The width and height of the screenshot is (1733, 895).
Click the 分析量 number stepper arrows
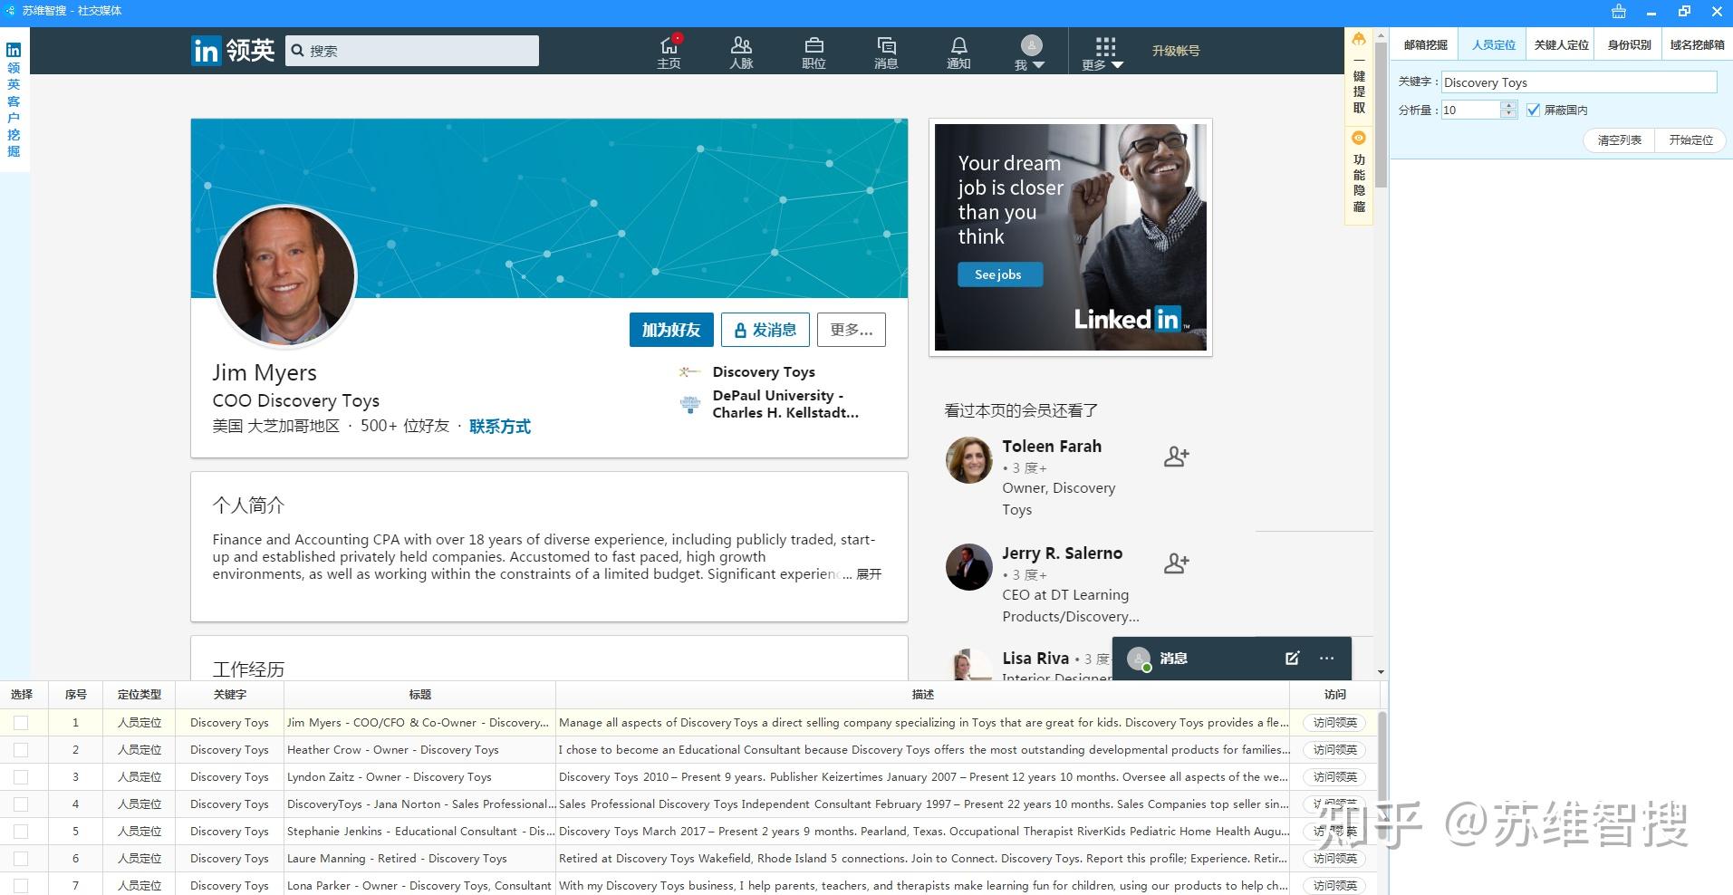pos(1508,110)
